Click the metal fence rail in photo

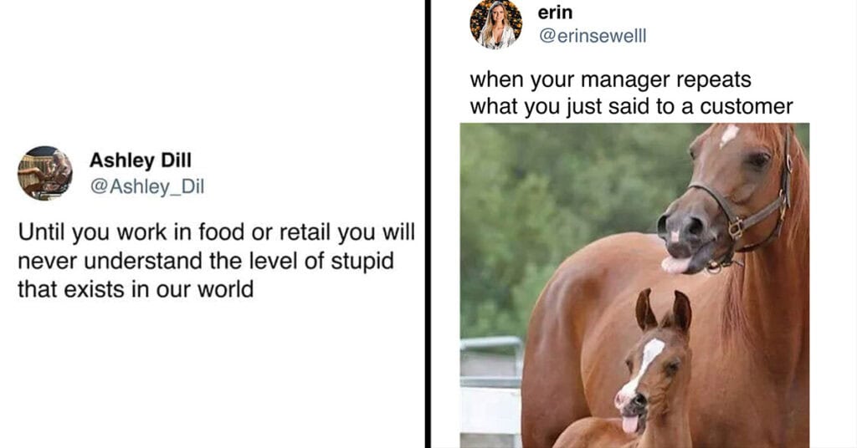(491, 345)
